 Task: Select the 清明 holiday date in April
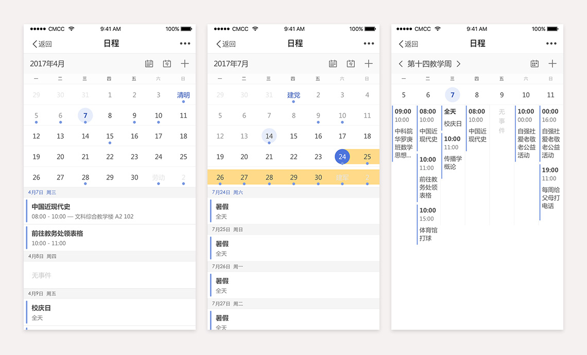[x=183, y=95]
